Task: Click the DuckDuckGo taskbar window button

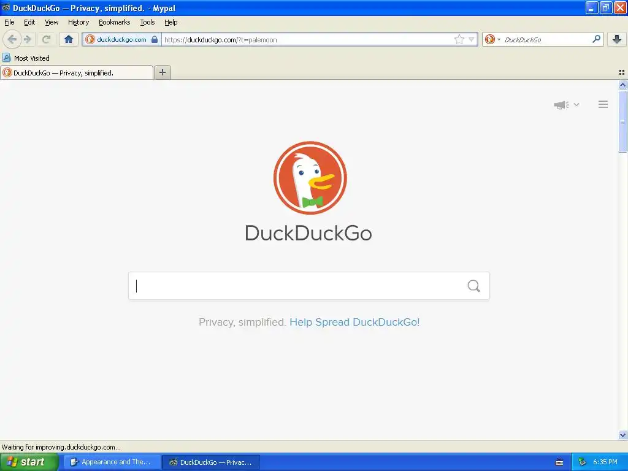Action: 212,462
